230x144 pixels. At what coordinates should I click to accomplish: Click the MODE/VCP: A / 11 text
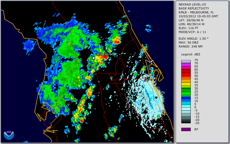coord(192,32)
